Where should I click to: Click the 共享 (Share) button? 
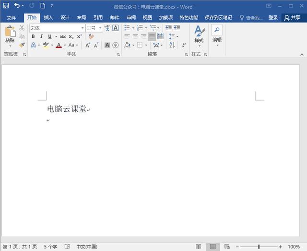[293, 18]
